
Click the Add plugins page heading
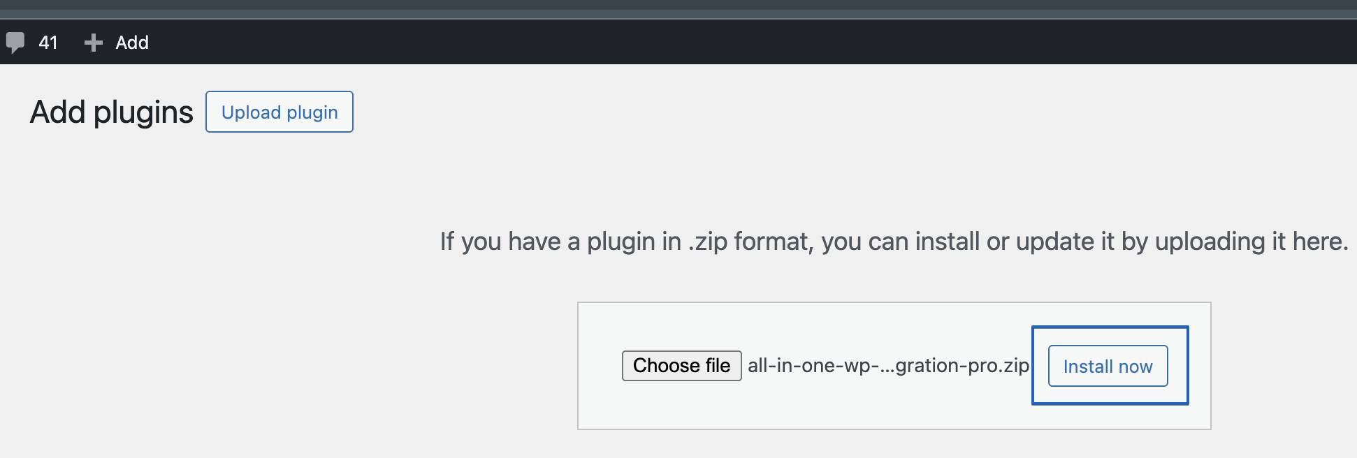point(112,112)
